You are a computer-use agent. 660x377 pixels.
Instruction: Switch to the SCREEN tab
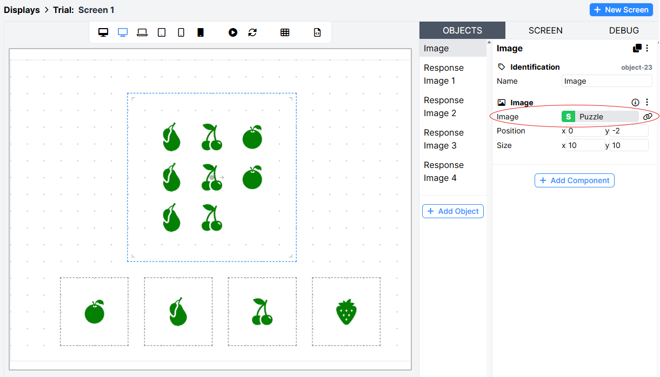pos(545,30)
